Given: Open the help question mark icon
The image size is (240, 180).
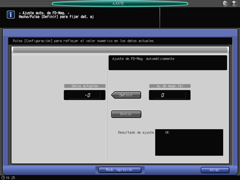Looking at the screenshot, I should click(234, 3).
